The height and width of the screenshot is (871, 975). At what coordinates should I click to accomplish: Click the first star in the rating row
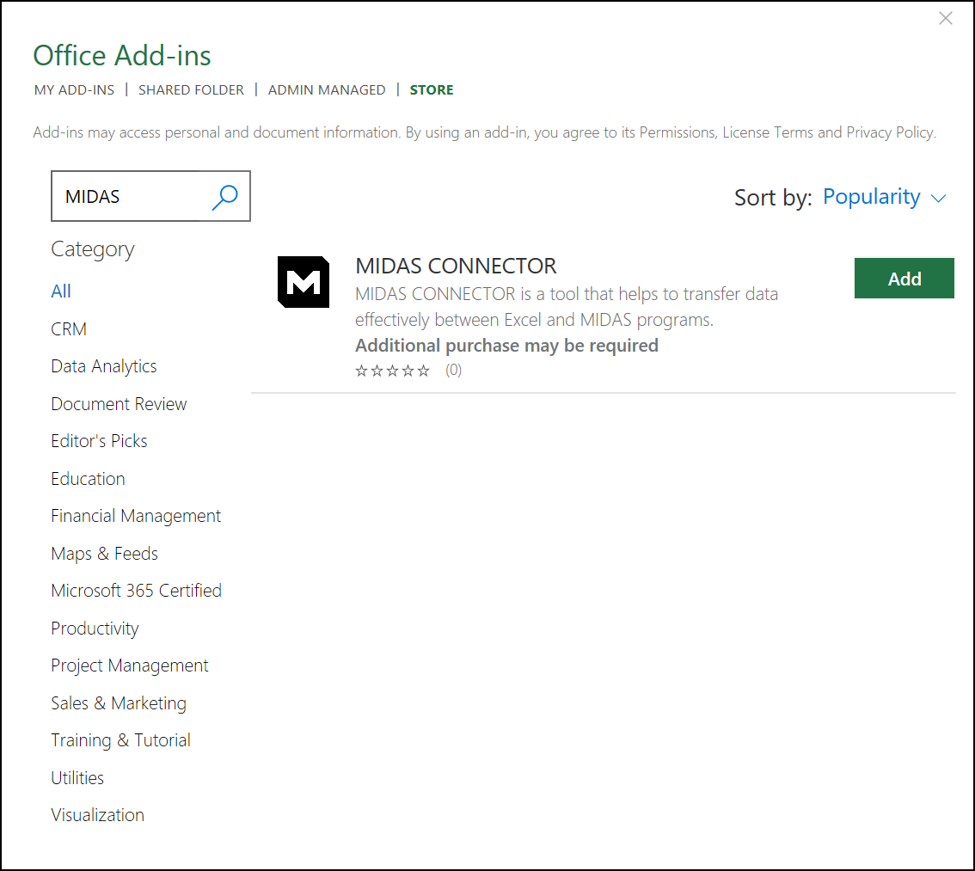point(360,370)
